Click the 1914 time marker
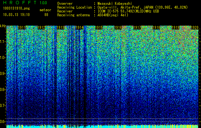 [80, 28]
